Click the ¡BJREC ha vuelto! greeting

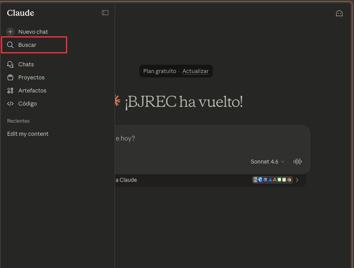(184, 102)
